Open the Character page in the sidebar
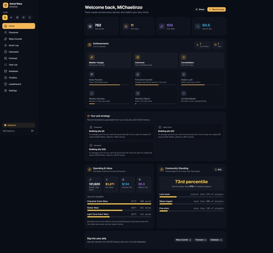This screenshot has height=253, width=273. coord(19,32)
